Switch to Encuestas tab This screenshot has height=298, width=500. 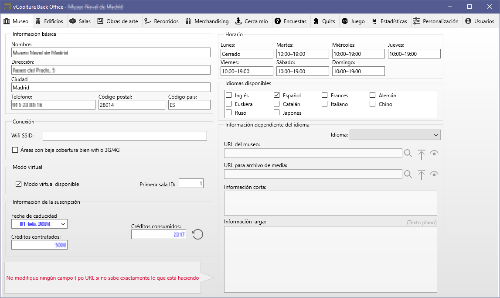pos(291,21)
